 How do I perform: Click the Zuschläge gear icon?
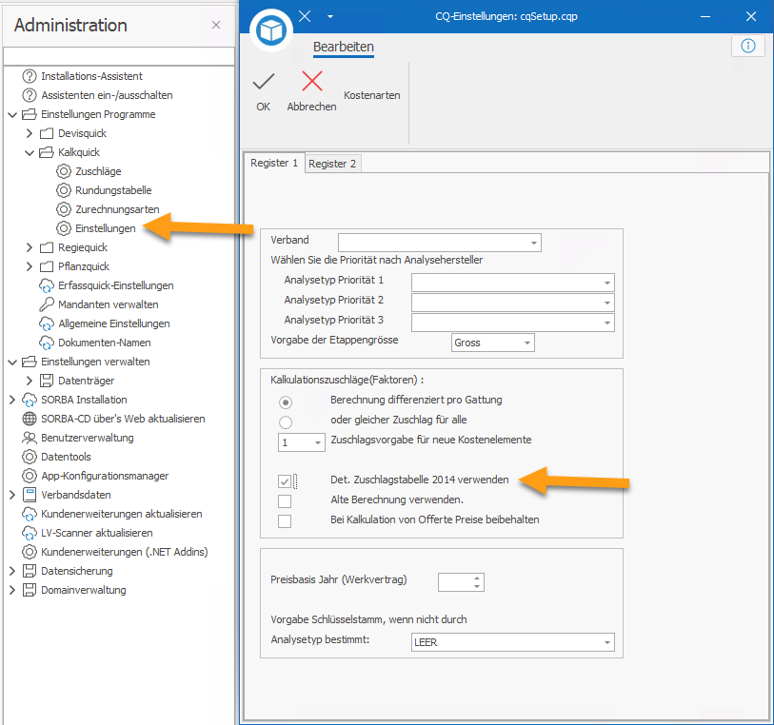click(63, 171)
